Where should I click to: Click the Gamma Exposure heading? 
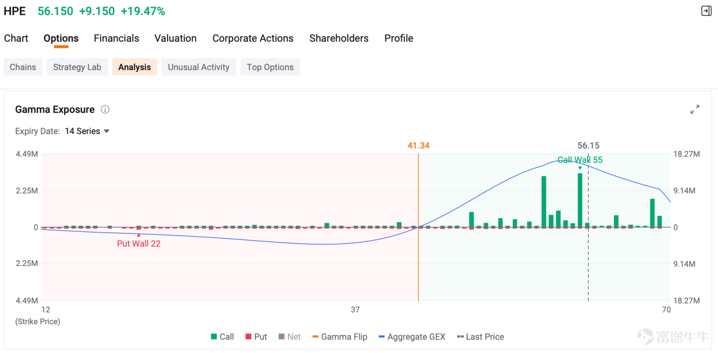[x=55, y=110]
